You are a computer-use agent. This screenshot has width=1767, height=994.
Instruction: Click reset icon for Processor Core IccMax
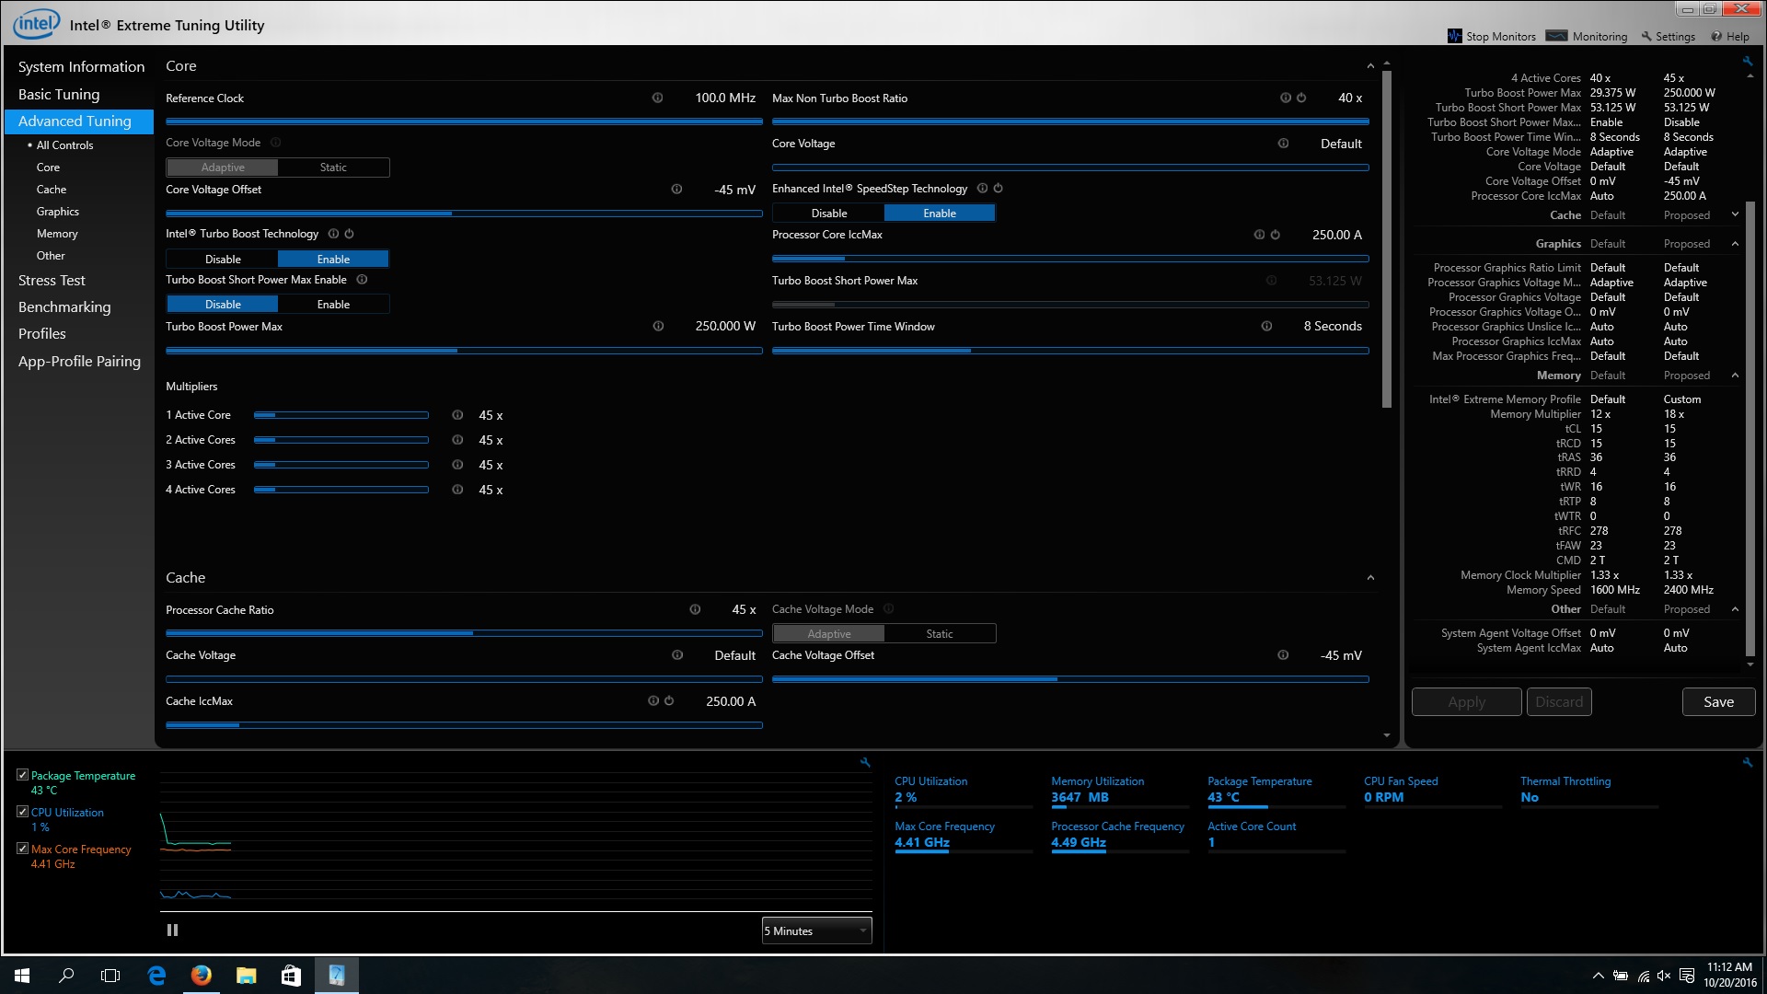pos(1275,235)
